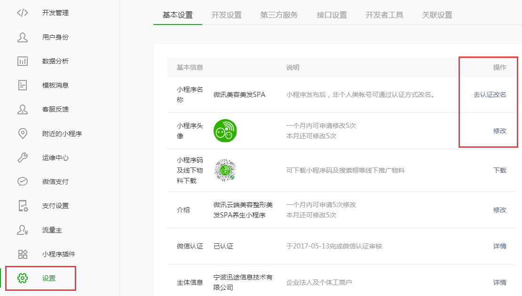Switch to the 开发设置 tab
This screenshot has width=522, height=296.
pyautogui.click(x=226, y=15)
